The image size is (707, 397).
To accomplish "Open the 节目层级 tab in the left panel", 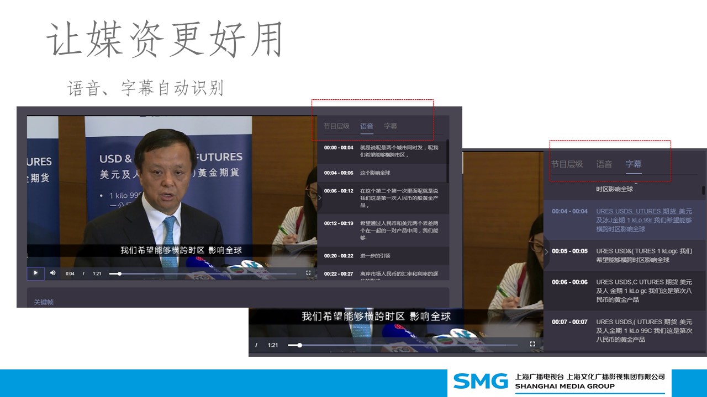I will (336, 126).
